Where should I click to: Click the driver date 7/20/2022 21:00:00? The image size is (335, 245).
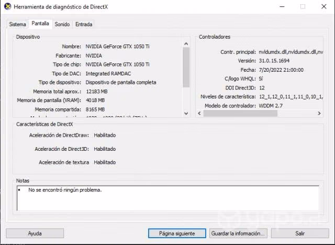click(x=281, y=70)
